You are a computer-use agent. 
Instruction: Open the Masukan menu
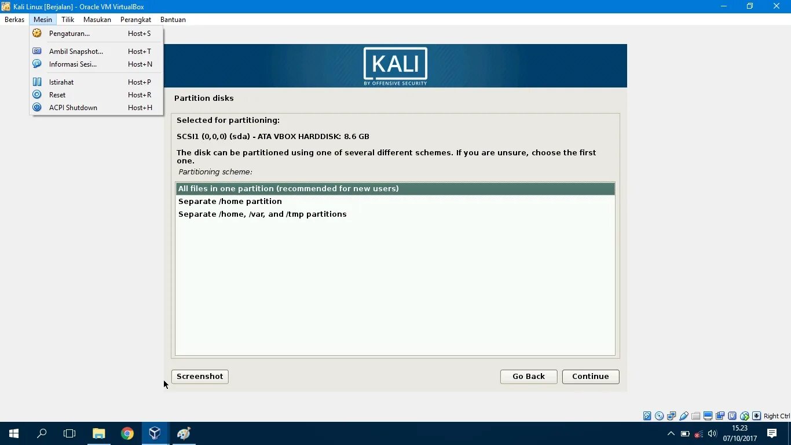tap(97, 20)
